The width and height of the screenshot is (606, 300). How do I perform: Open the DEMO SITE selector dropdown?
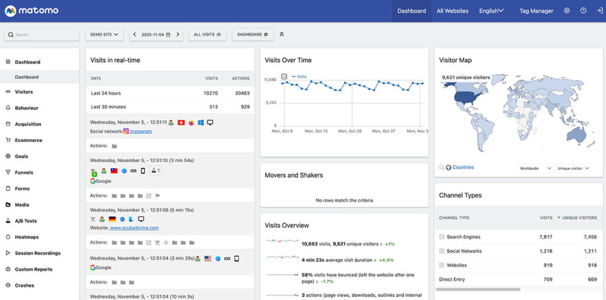(x=104, y=34)
